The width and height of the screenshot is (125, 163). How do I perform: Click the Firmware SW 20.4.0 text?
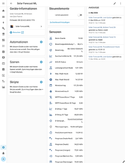(22, 20)
